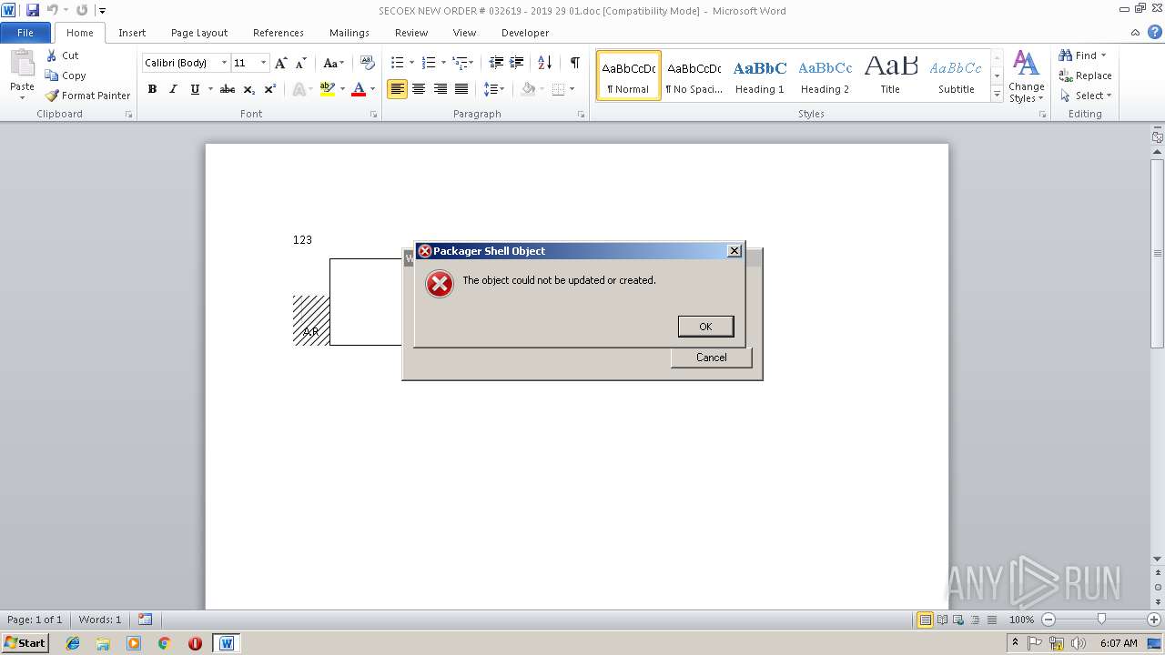Open Word Help question mark icon
Image resolution: width=1165 pixels, height=655 pixels.
point(1154,33)
